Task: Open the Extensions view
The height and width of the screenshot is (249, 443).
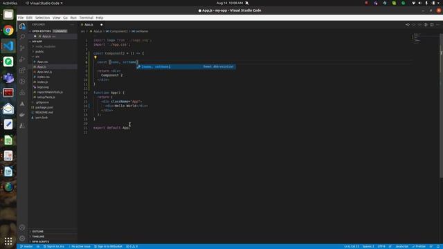Action: pos(22,71)
